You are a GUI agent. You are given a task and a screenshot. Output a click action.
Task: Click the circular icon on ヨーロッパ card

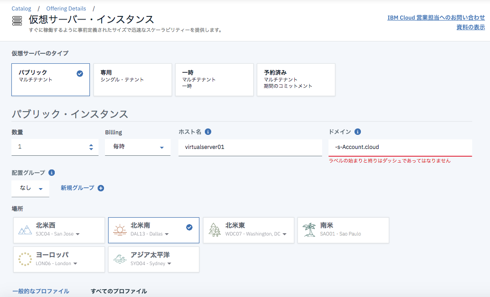pyautogui.click(x=25, y=259)
